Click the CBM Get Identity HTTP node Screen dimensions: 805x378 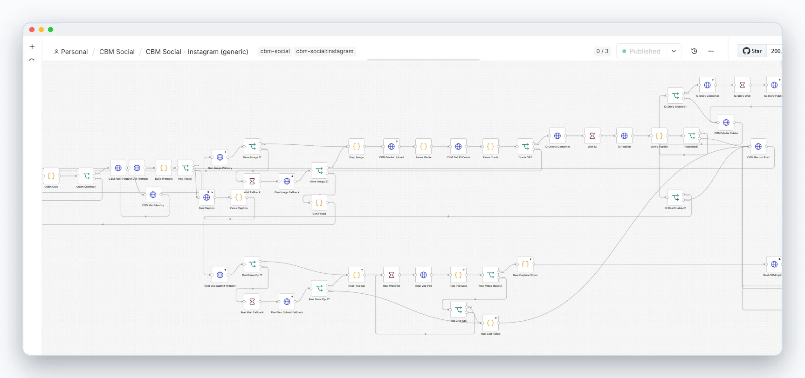[153, 195]
